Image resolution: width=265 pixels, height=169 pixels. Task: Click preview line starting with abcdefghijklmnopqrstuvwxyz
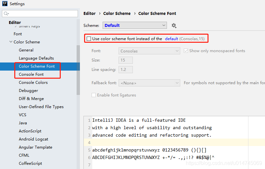point(149,150)
